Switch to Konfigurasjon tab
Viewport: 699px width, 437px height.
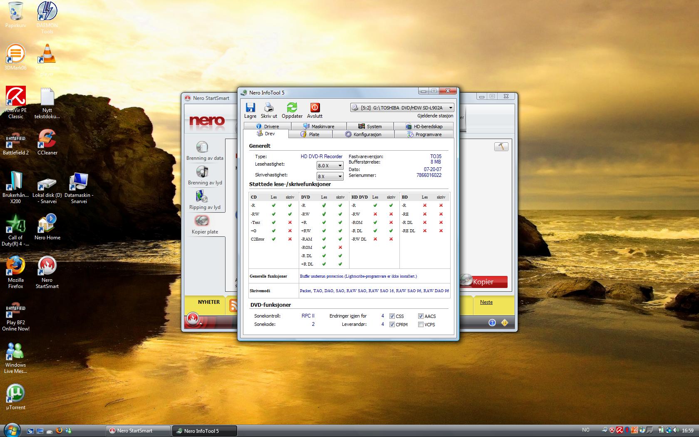[x=363, y=134]
